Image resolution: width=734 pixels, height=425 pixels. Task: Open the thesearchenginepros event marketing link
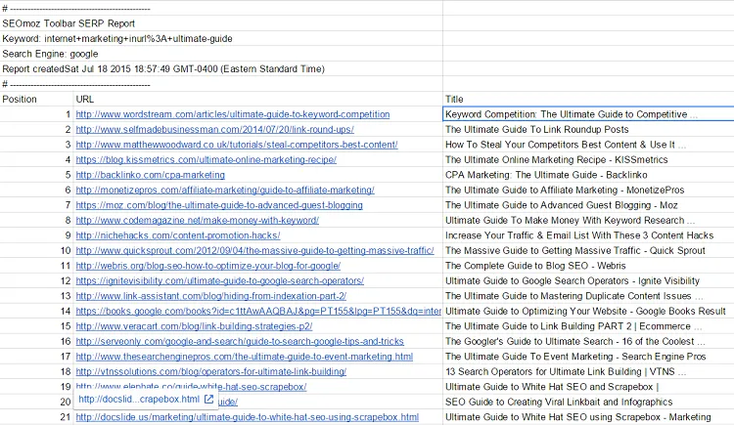(x=245, y=357)
